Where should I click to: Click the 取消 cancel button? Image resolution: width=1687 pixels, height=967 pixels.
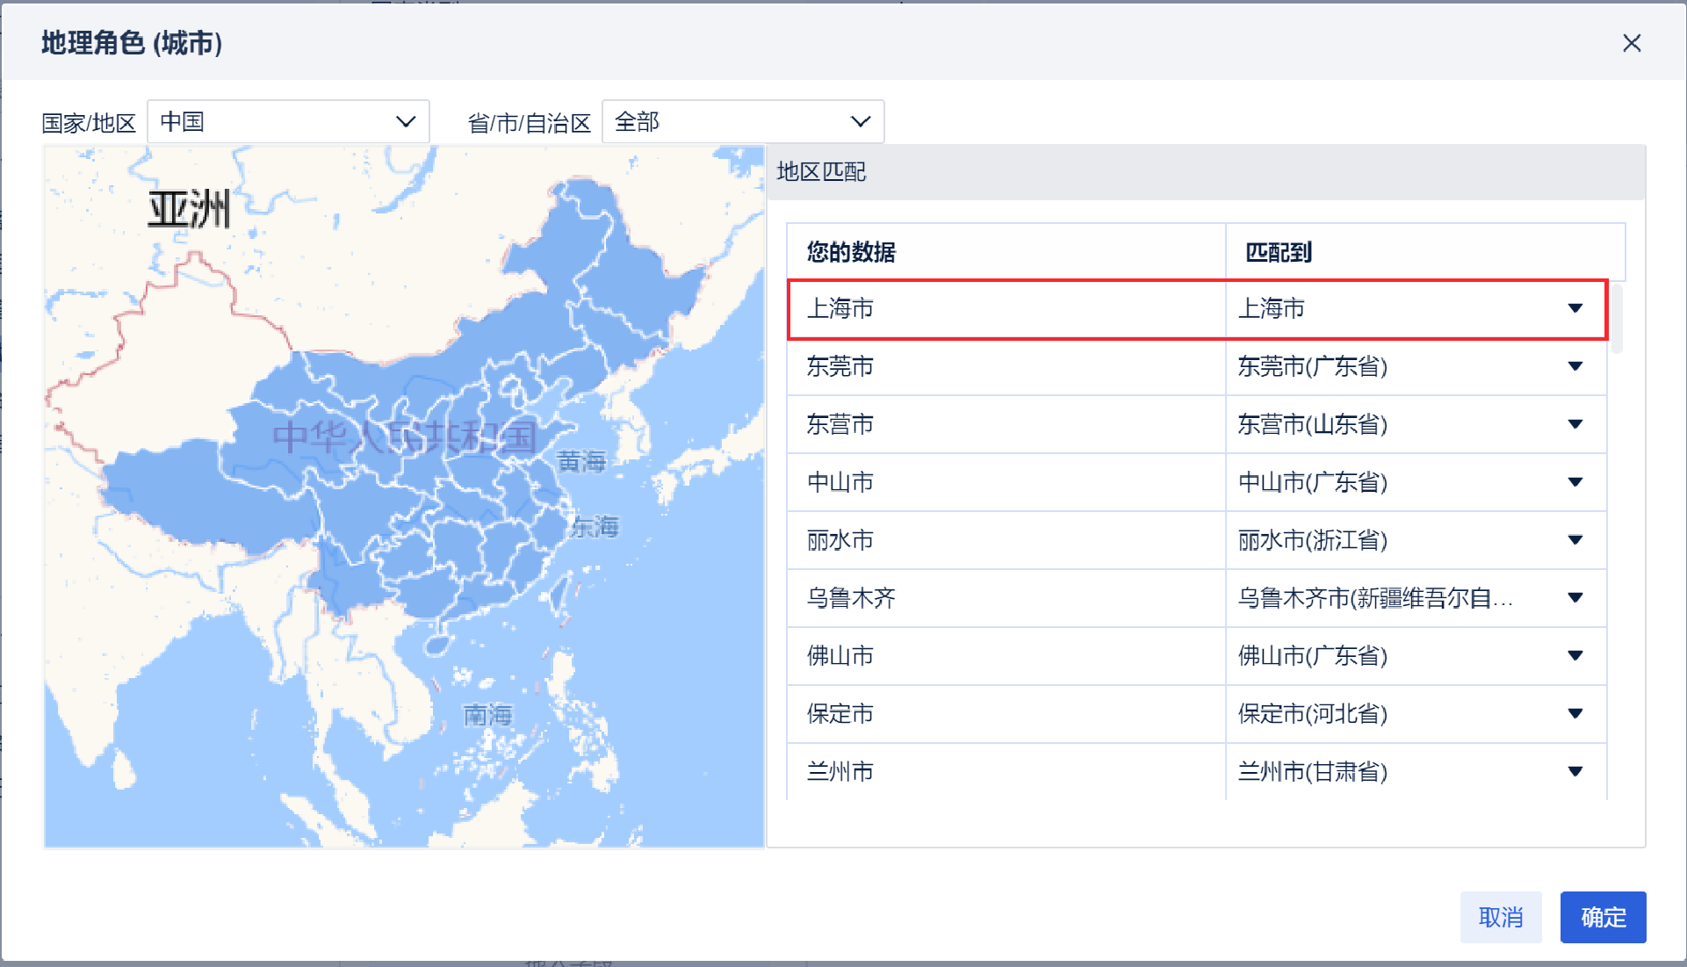tap(1500, 917)
